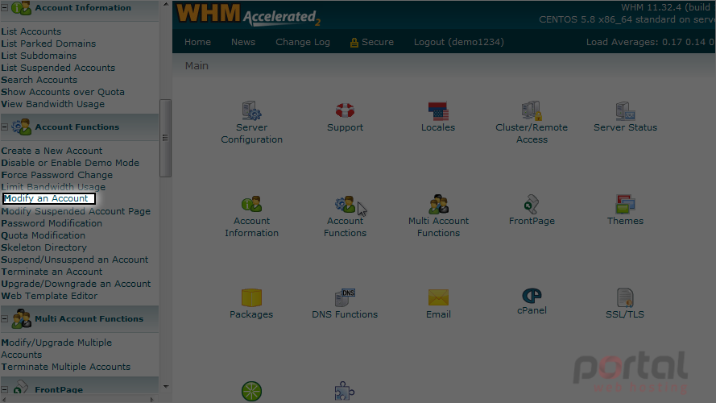Open the Email envelope icon

coord(438,297)
